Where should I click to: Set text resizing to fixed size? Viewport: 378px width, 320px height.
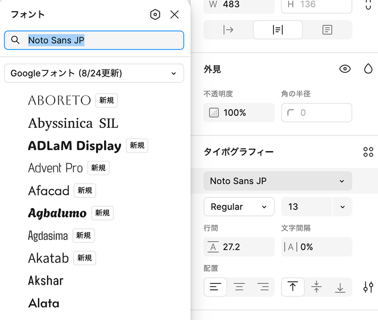(327, 30)
